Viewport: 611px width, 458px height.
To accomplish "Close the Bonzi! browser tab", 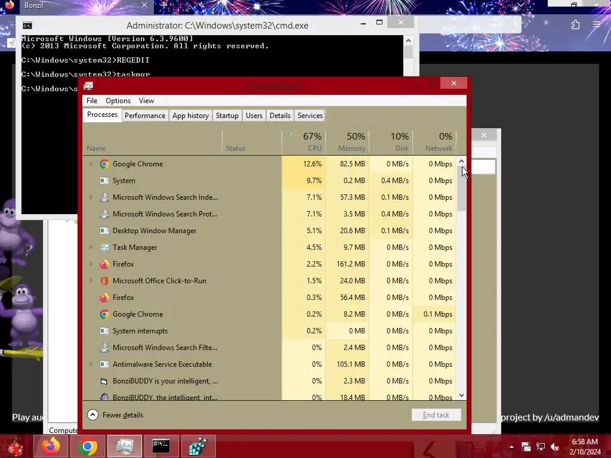I will pos(144,5).
